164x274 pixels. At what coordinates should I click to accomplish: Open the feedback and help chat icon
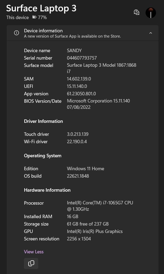pos(137,12)
